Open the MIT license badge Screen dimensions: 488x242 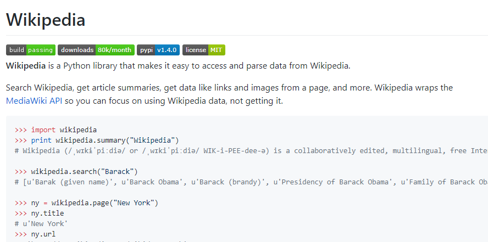203,50
